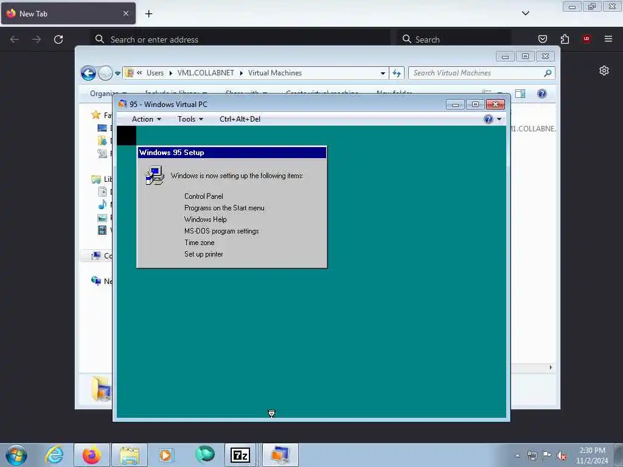Click the Virtual PC help icon

(489, 119)
